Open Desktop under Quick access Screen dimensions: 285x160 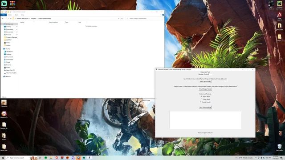point(9,27)
